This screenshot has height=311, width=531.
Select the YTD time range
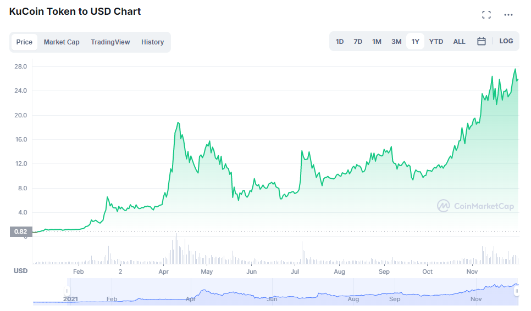(x=436, y=41)
